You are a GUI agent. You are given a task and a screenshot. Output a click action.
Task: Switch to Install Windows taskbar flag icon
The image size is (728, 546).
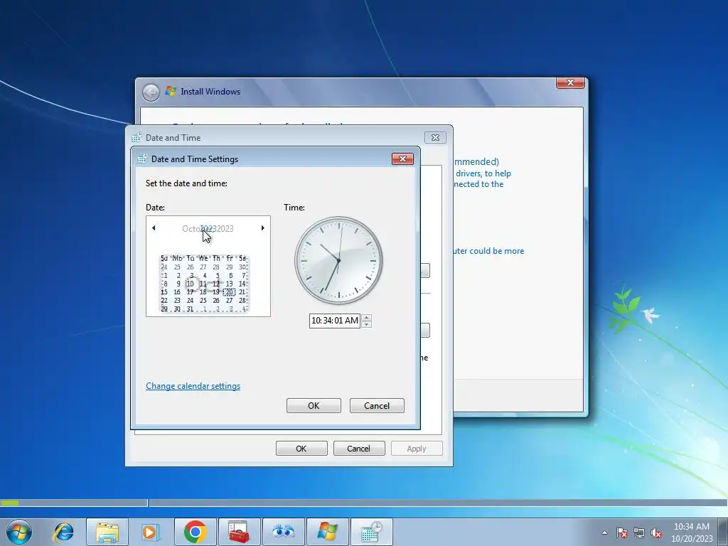point(327,532)
